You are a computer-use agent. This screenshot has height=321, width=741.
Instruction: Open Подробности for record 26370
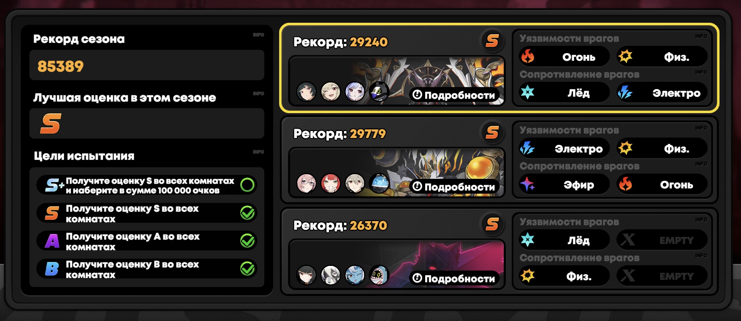tap(454, 278)
